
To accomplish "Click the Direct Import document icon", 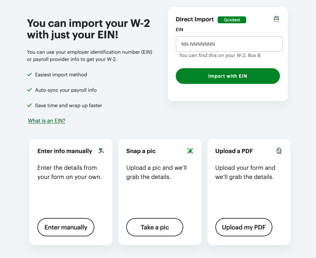I will coord(276,19).
